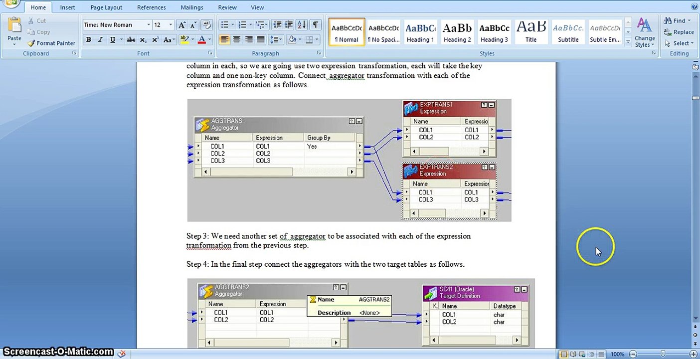
Task: Expand the Styles gallery More button
Action: point(628,43)
